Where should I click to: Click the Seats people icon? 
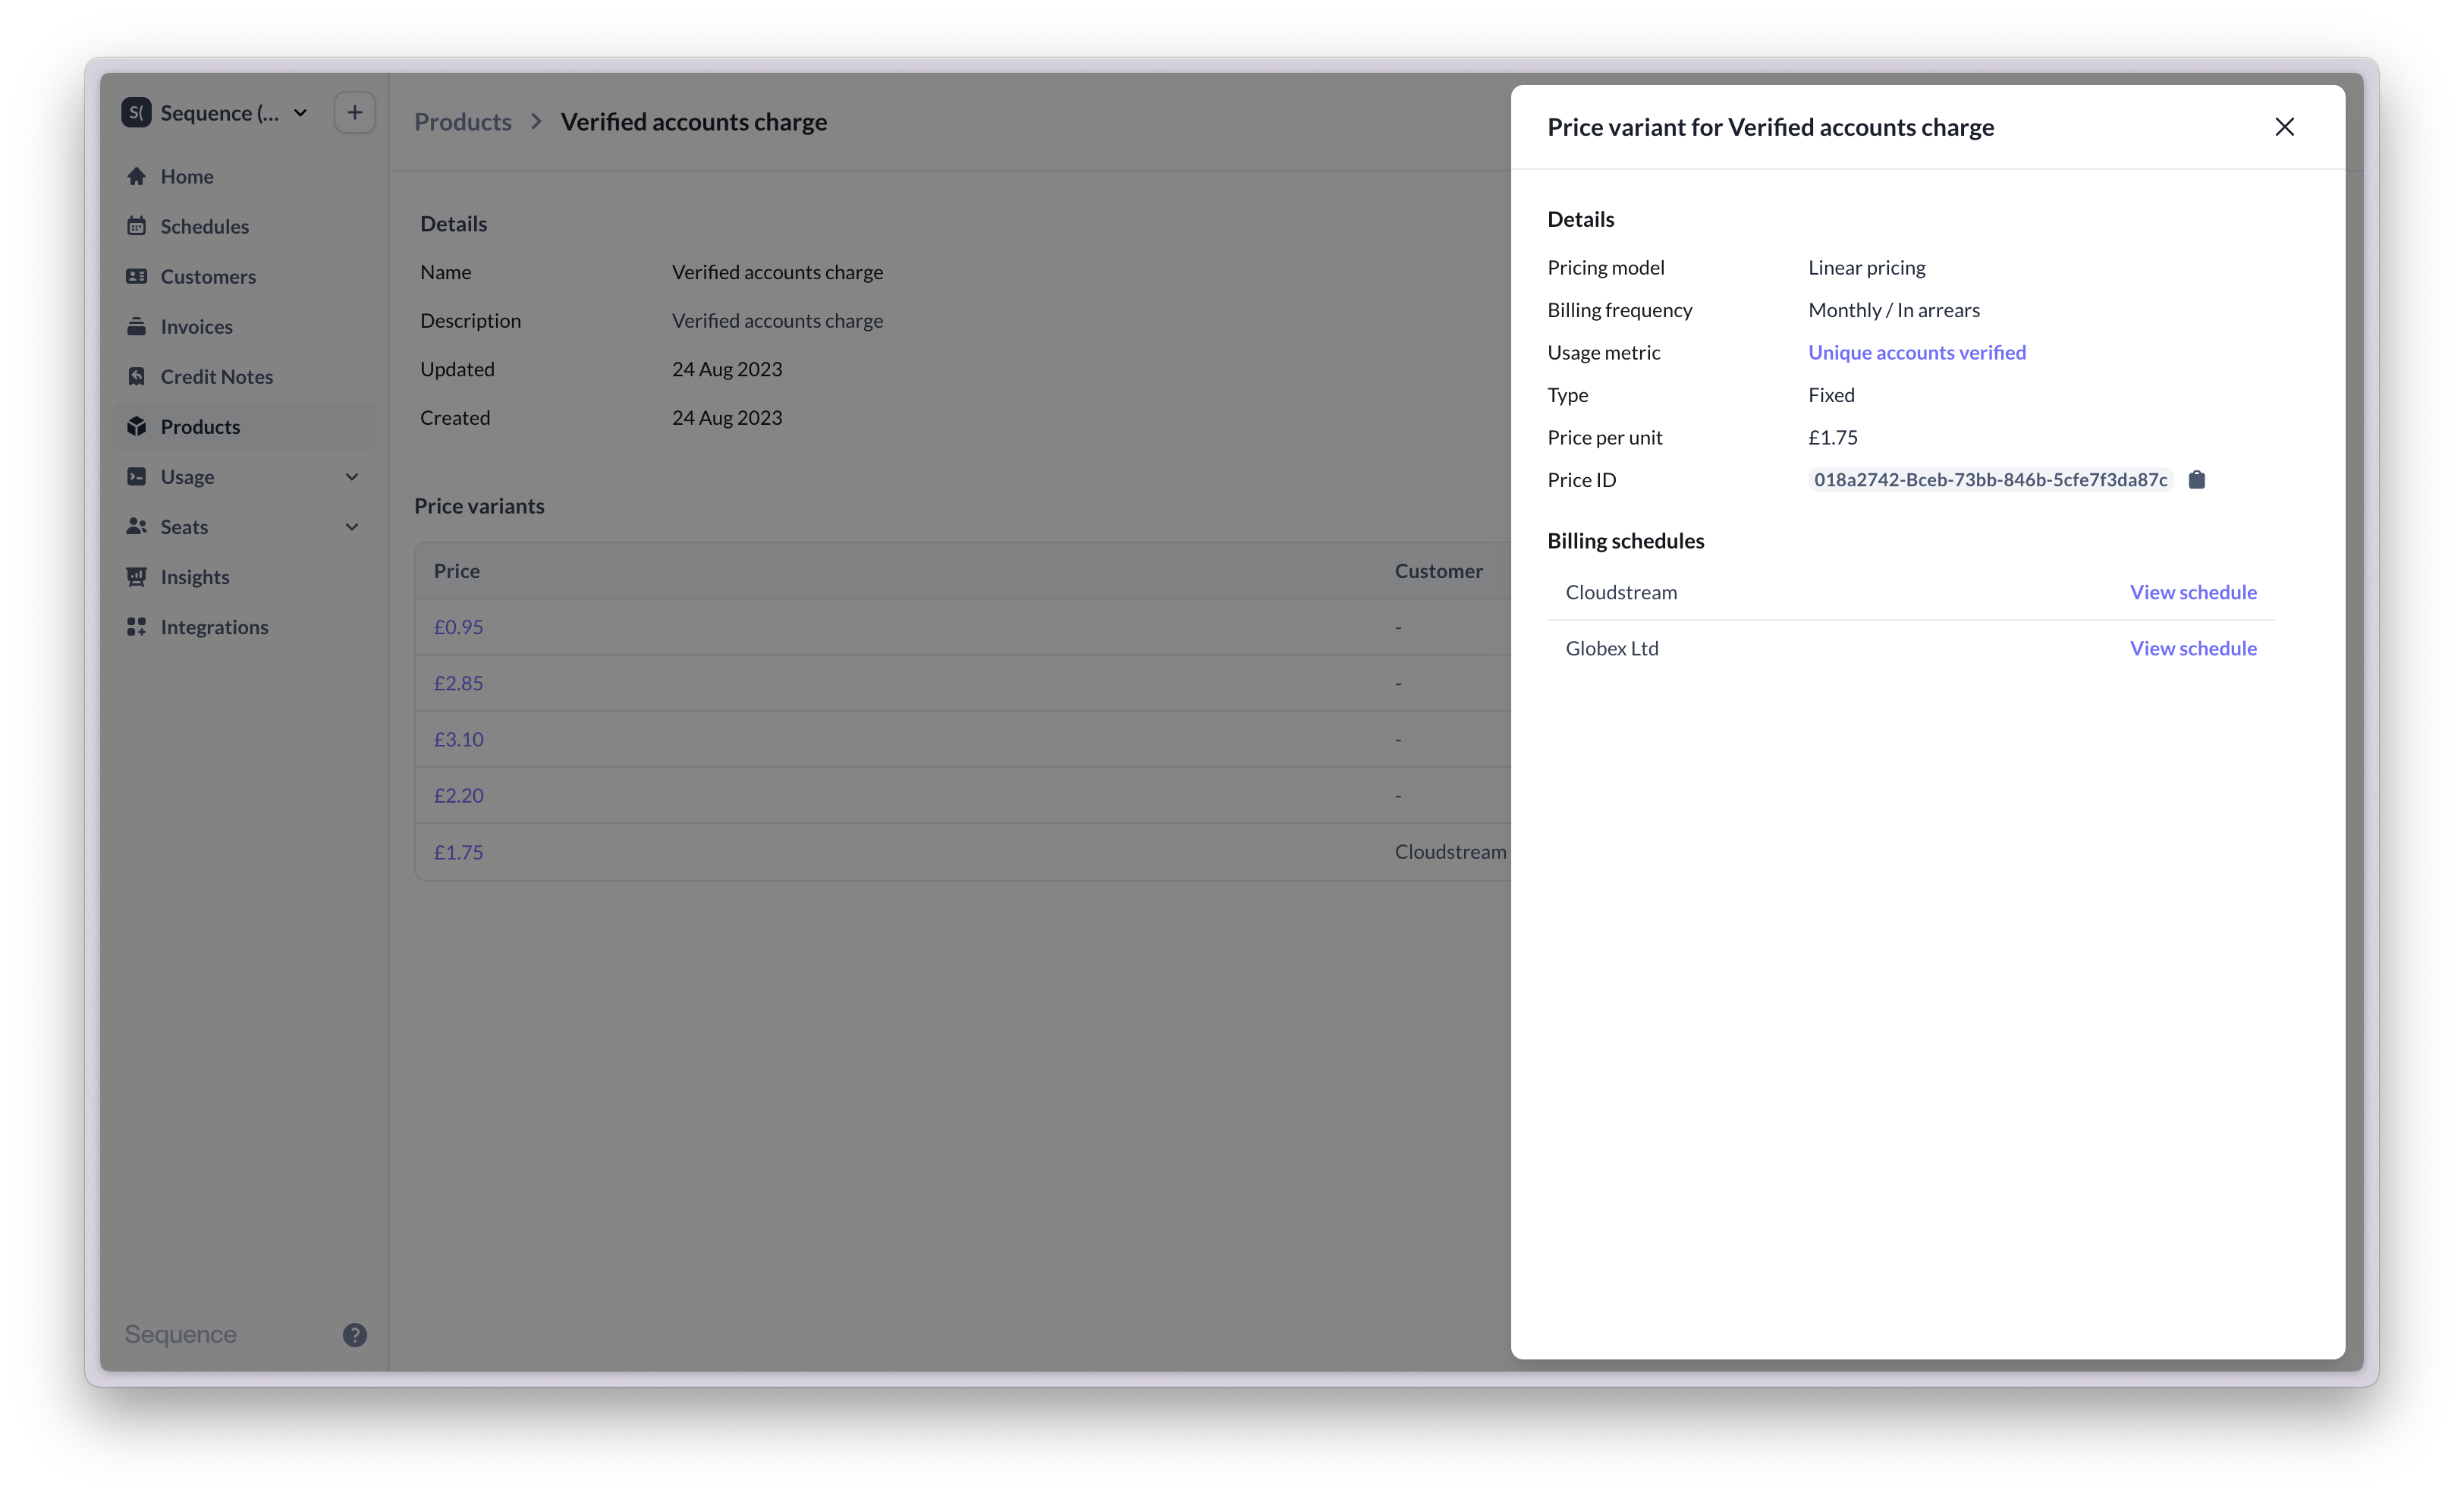pyautogui.click(x=137, y=526)
